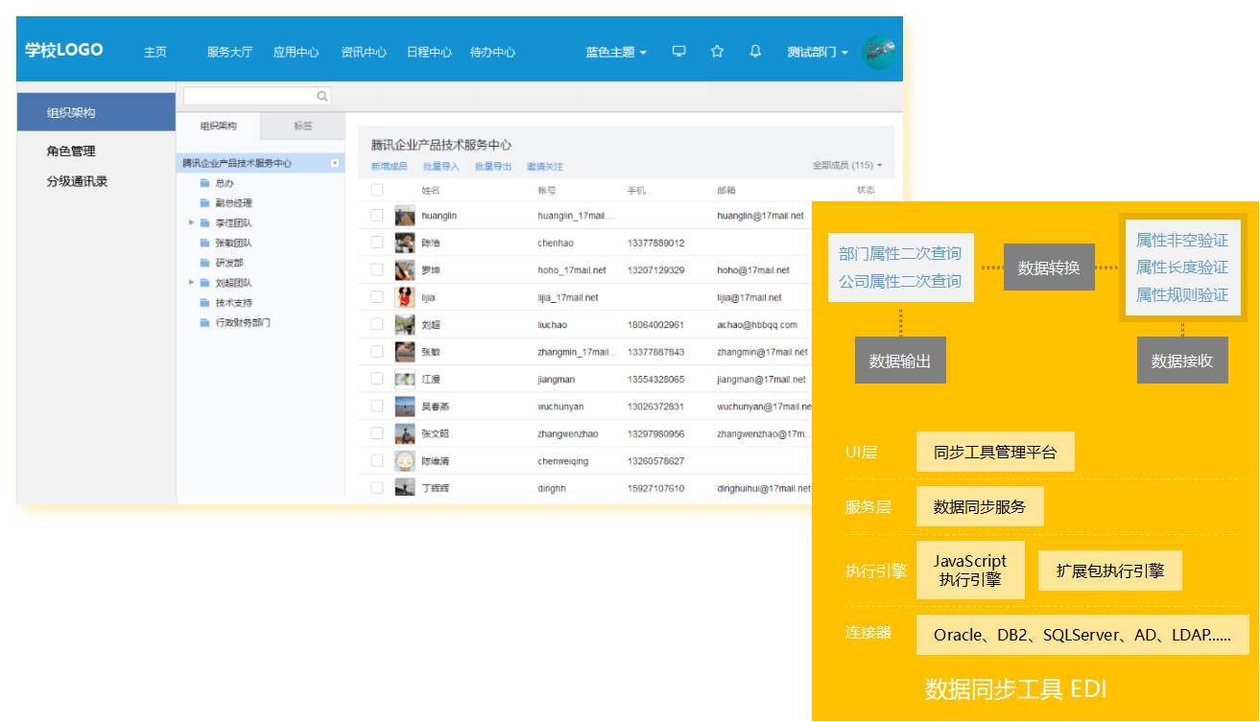Check the box for 陈浩
Image resolution: width=1260 pixels, height=722 pixels.
click(377, 243)
